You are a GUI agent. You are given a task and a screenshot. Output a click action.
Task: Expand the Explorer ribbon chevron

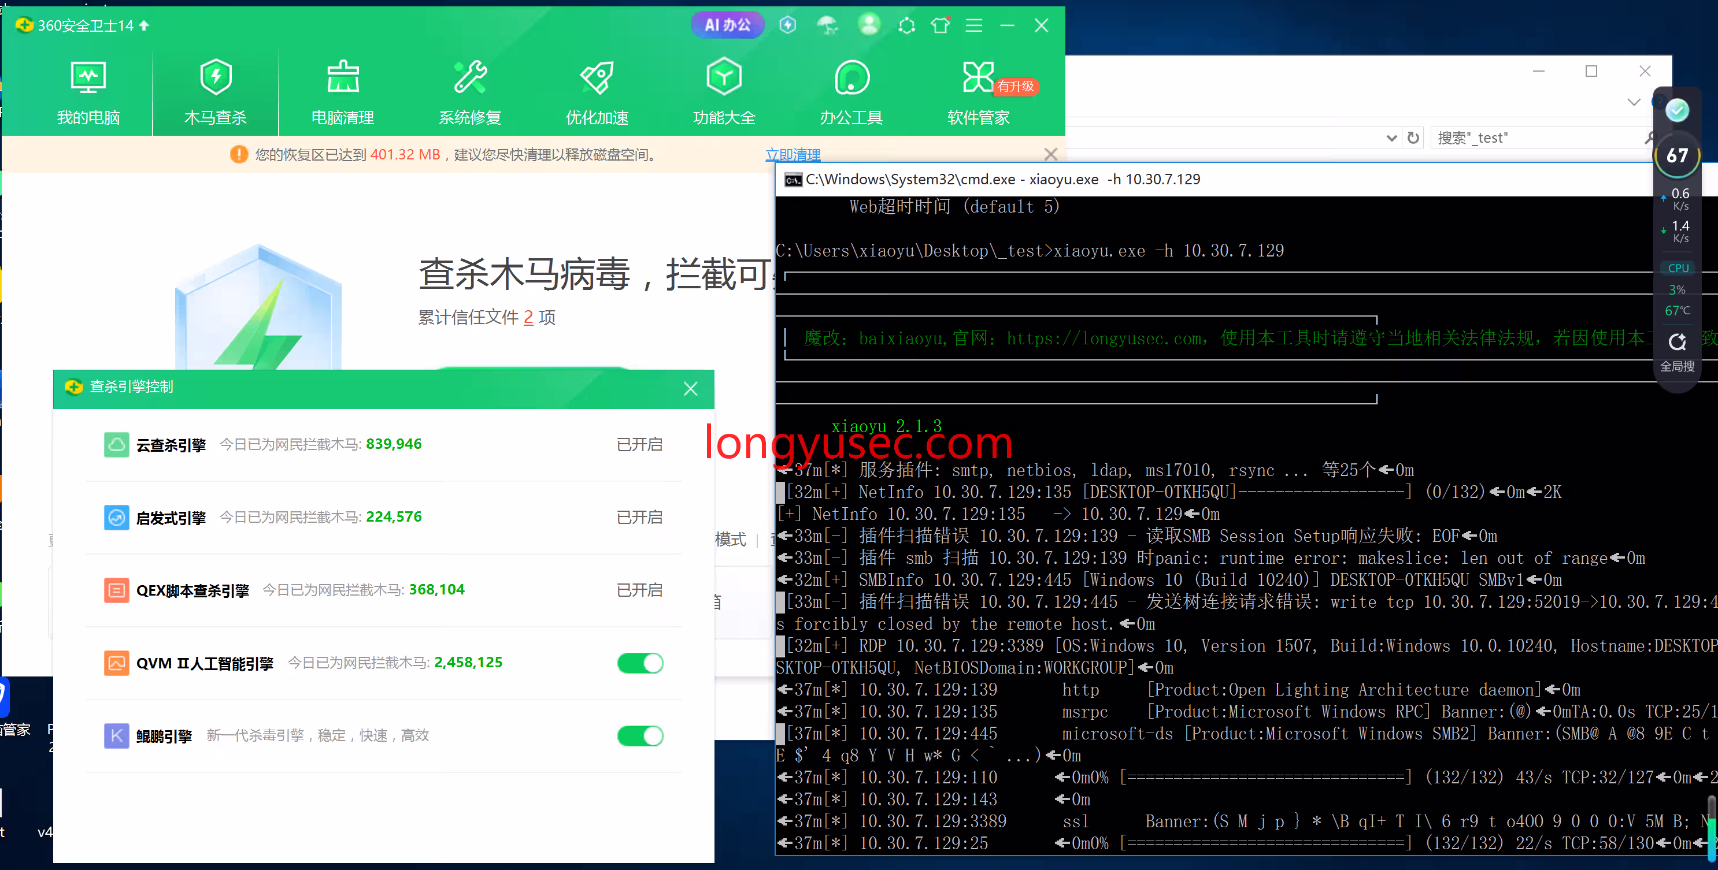(1633, 102)
